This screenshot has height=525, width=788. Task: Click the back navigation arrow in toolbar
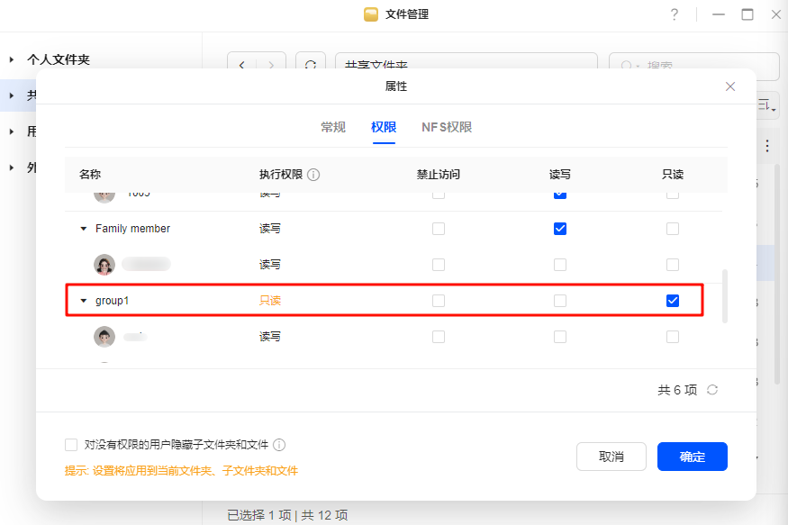pyautogui.click(x=242, y=66)
